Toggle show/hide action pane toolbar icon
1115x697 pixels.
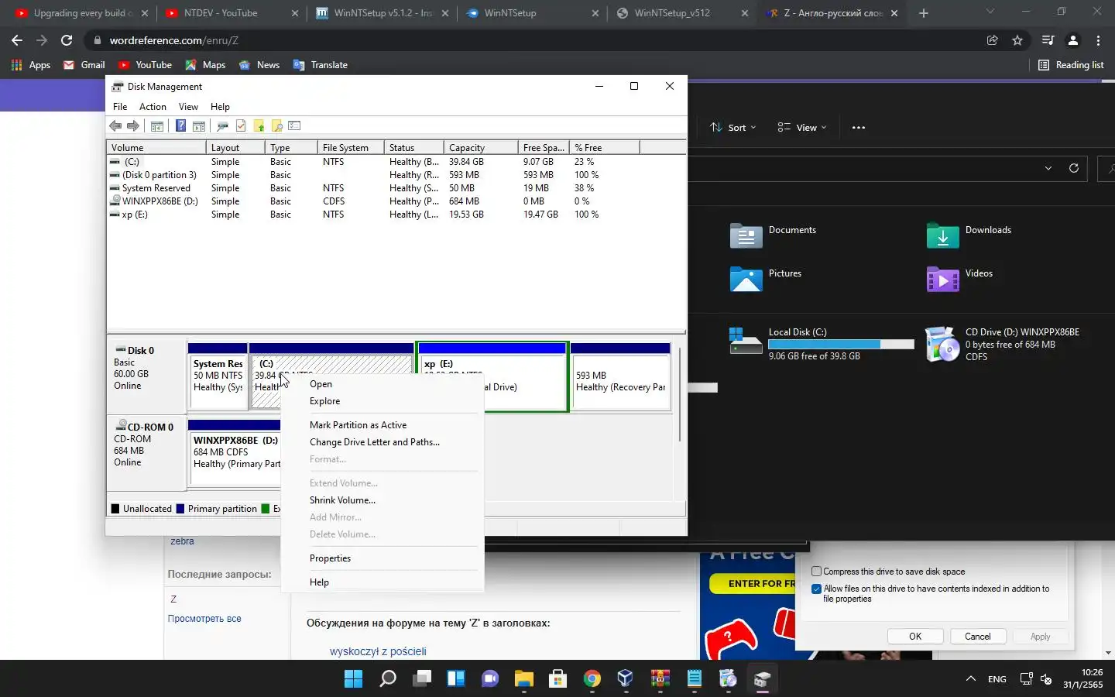pos(199,126)
